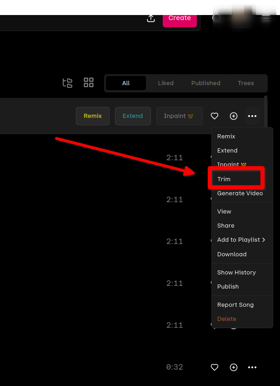Switch to grid view layout icon
Screen dimensions: 280x386
(89, 82)
